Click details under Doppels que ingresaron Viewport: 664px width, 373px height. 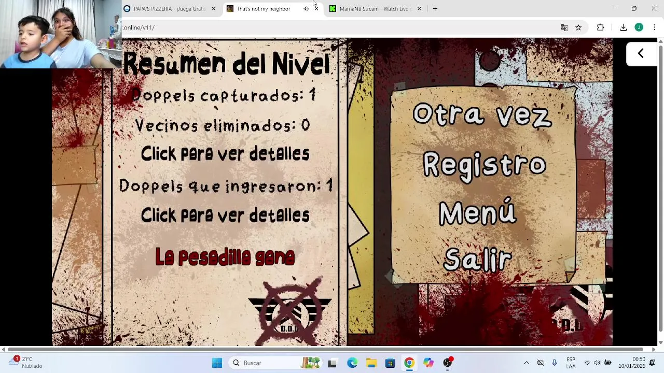225,216
